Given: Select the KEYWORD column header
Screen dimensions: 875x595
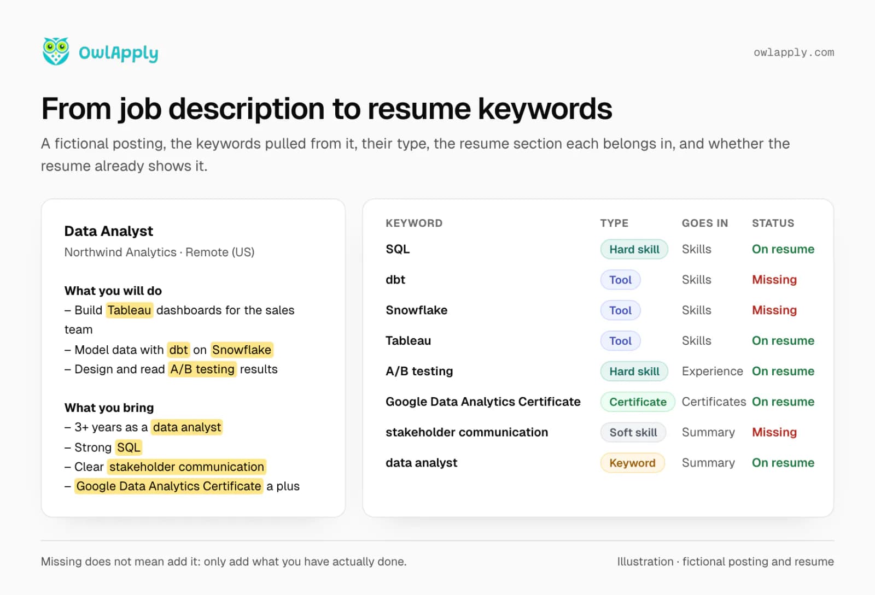Looking at the screenshot, I should coord(414,223).
